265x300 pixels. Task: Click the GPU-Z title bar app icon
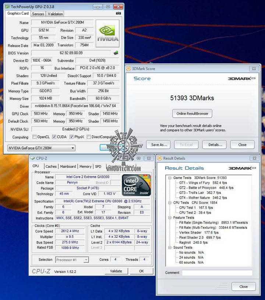point(7,7)
